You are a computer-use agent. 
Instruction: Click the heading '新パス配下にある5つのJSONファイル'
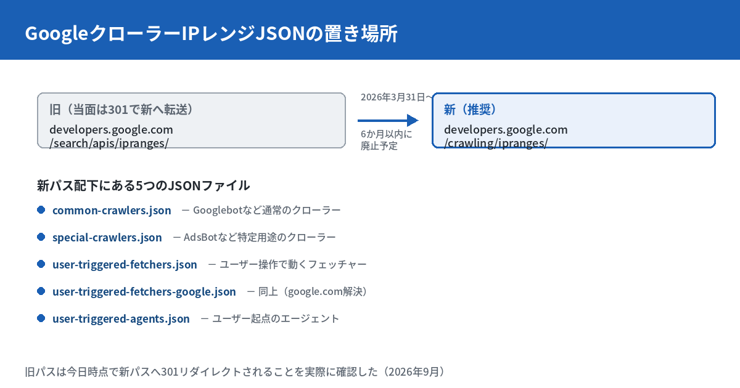pyautogui.click(x=144, y=185)
